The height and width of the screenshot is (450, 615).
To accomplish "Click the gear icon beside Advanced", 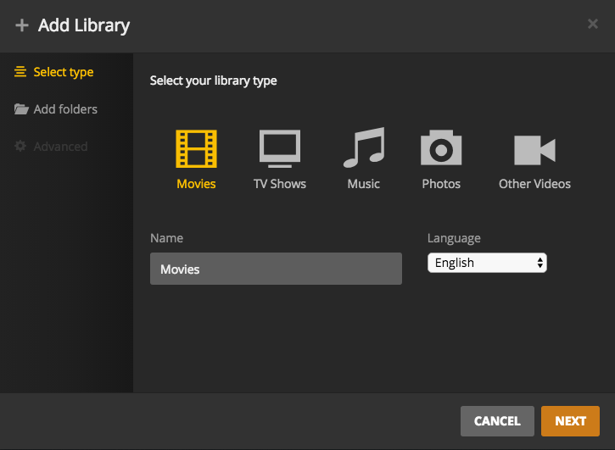I will pos(21,147).
